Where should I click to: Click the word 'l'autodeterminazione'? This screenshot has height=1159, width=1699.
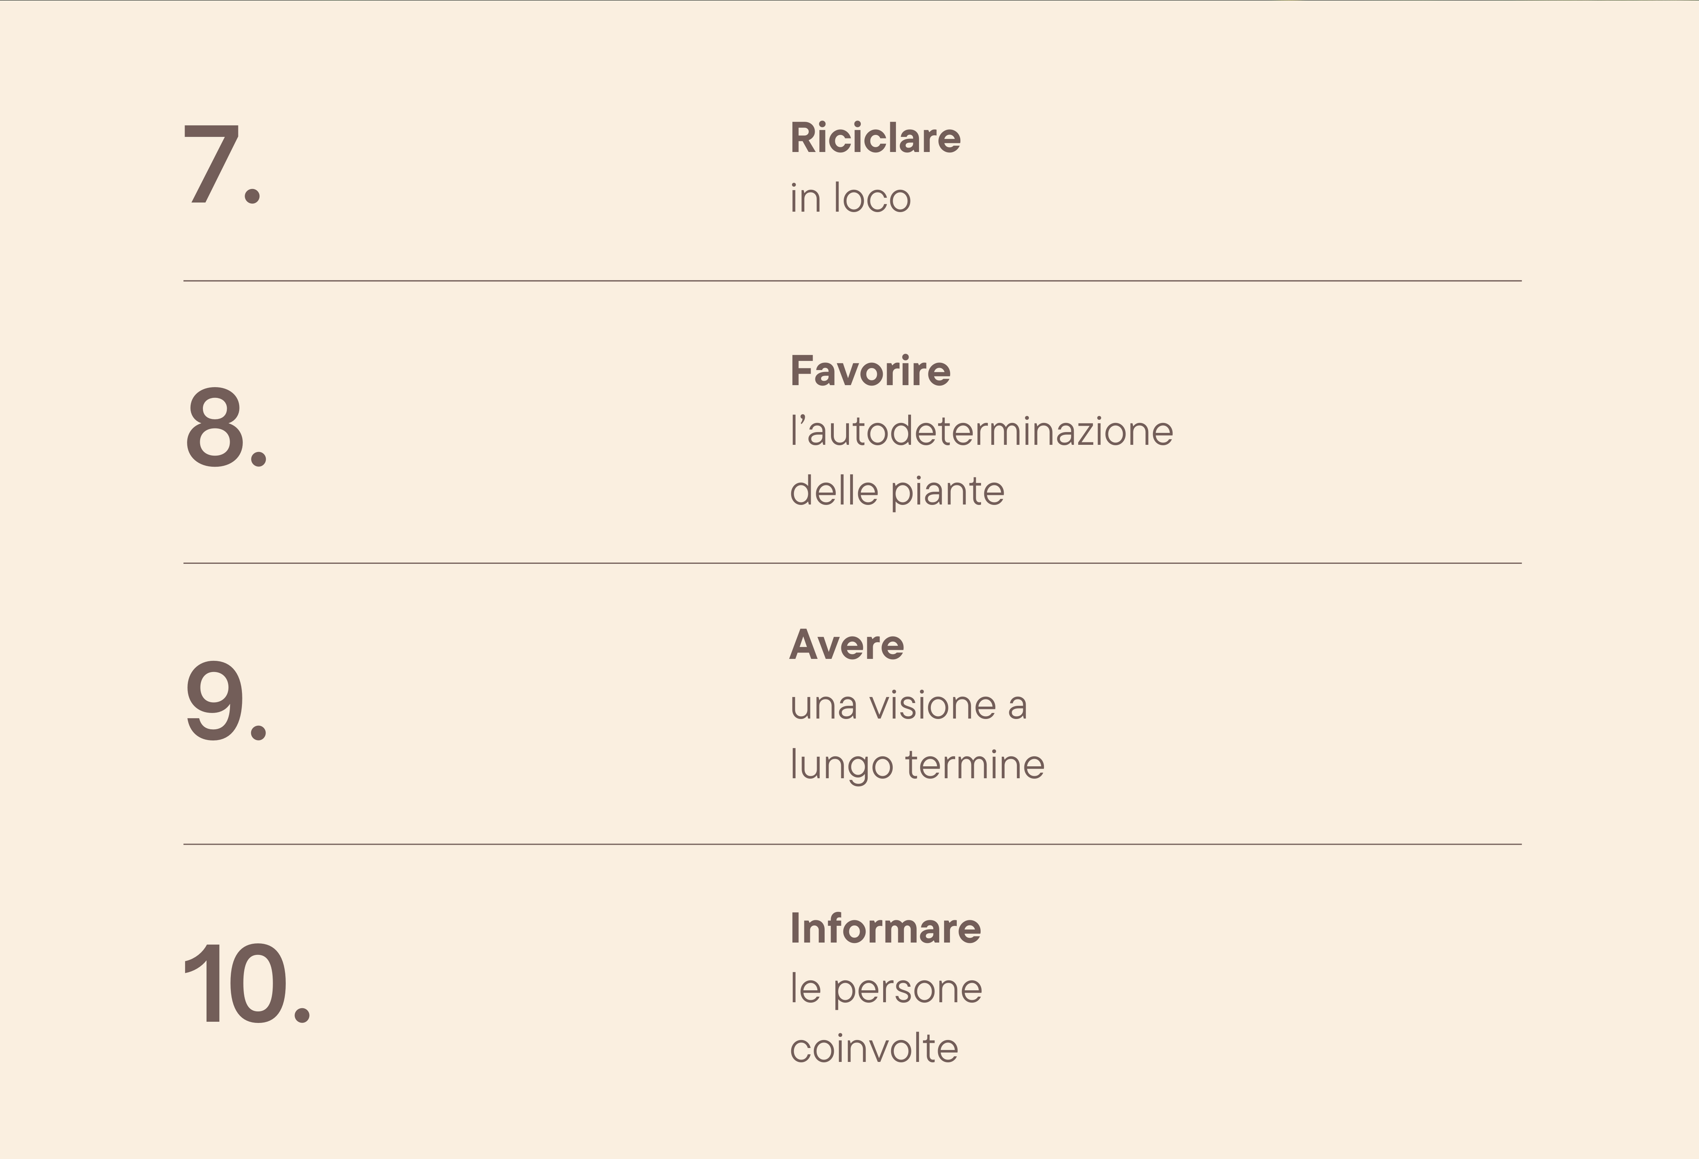(x=981, y=431)
